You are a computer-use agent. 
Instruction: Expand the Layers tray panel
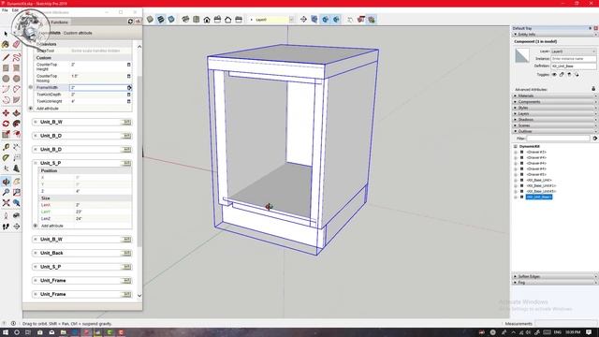pos(554,113)
